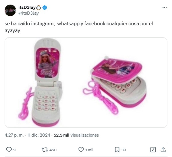
Task: Open the three-dot more options menu
Action: click(x=165, y=7)
